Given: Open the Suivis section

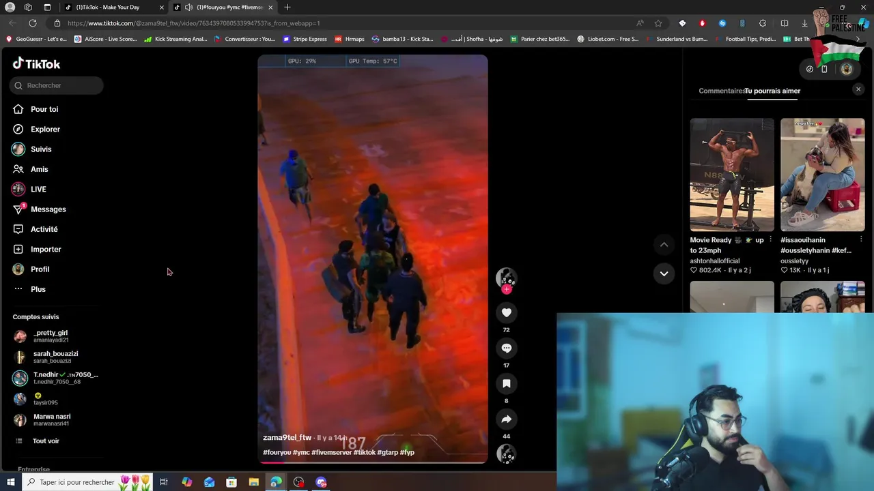Looking at the screenshot, I should 41,149.
